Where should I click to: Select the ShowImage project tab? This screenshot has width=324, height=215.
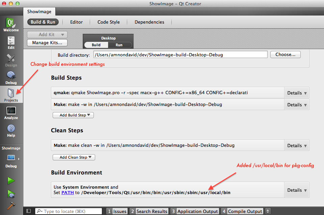click(39, 11)
